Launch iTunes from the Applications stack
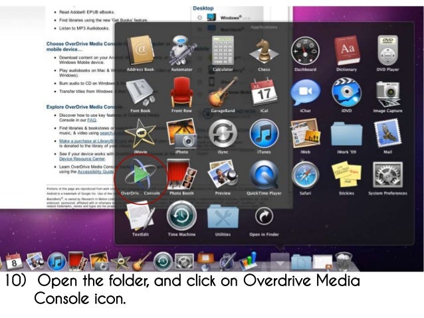Screen dimensions: 424x318 [264, 133]
